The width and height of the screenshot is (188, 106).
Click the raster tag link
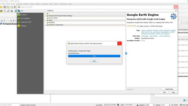coord(143,30)
